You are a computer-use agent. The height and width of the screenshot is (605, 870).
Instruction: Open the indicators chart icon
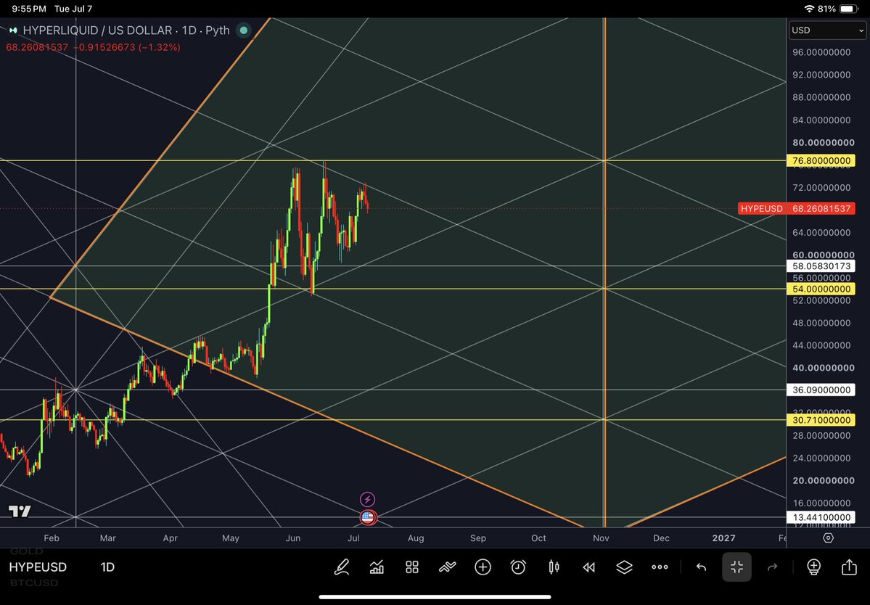377,567
